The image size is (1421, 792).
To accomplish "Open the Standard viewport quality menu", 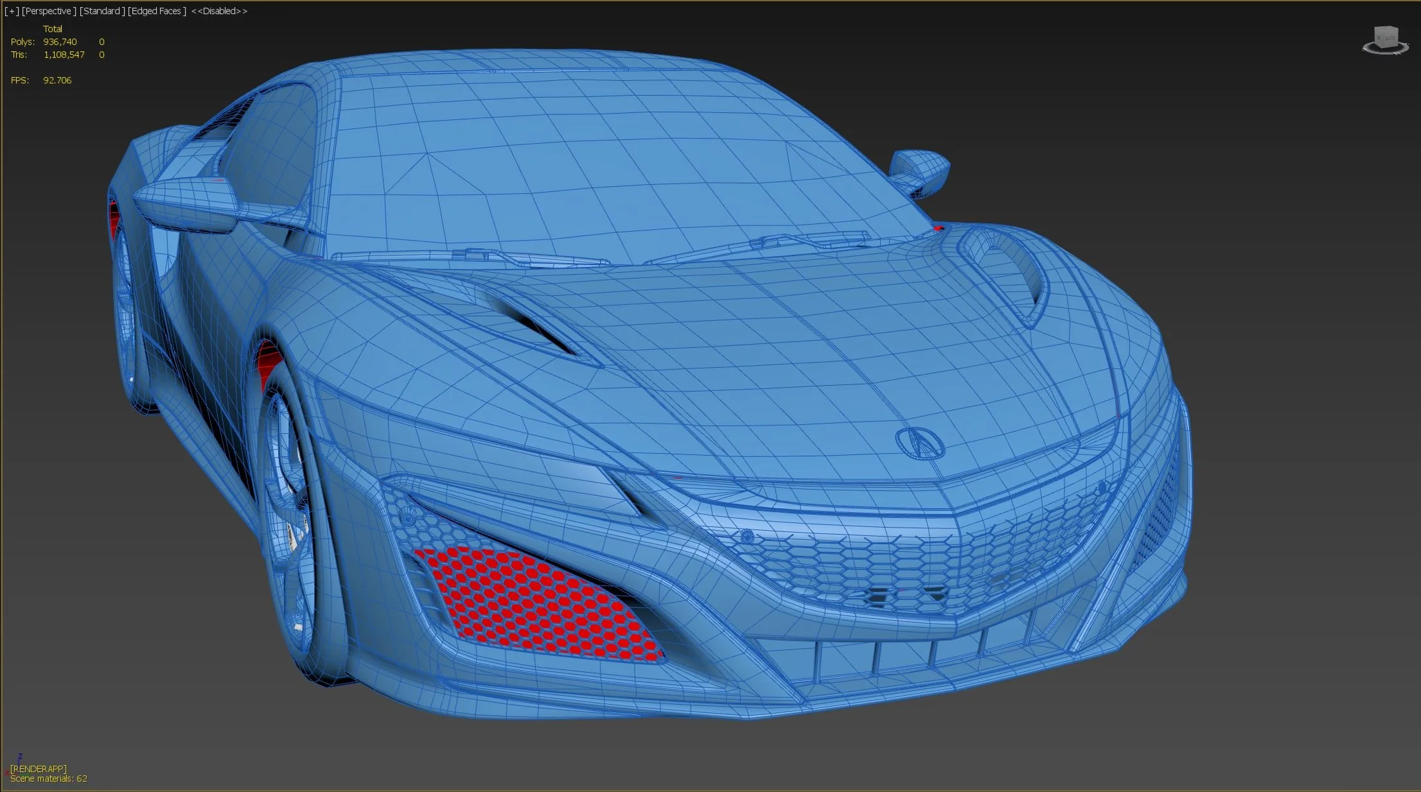I will [102, 11].
